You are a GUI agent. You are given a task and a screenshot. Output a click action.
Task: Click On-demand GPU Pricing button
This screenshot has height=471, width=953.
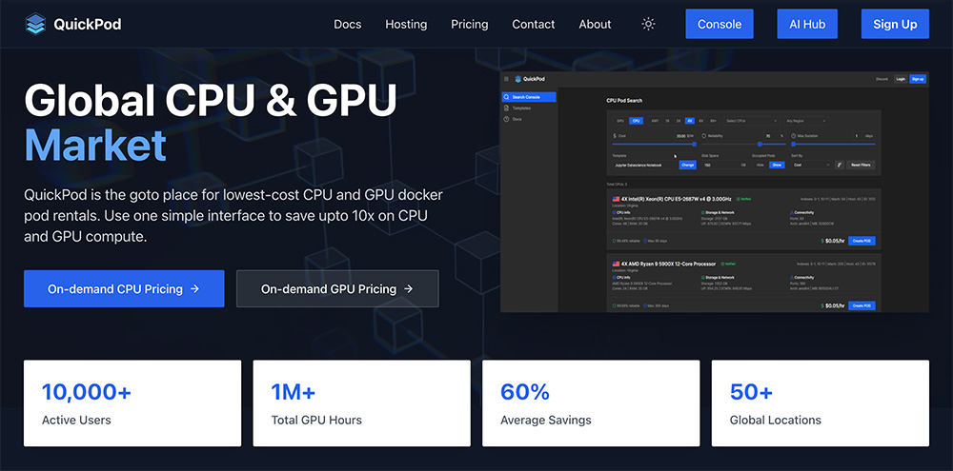point(337,289)
